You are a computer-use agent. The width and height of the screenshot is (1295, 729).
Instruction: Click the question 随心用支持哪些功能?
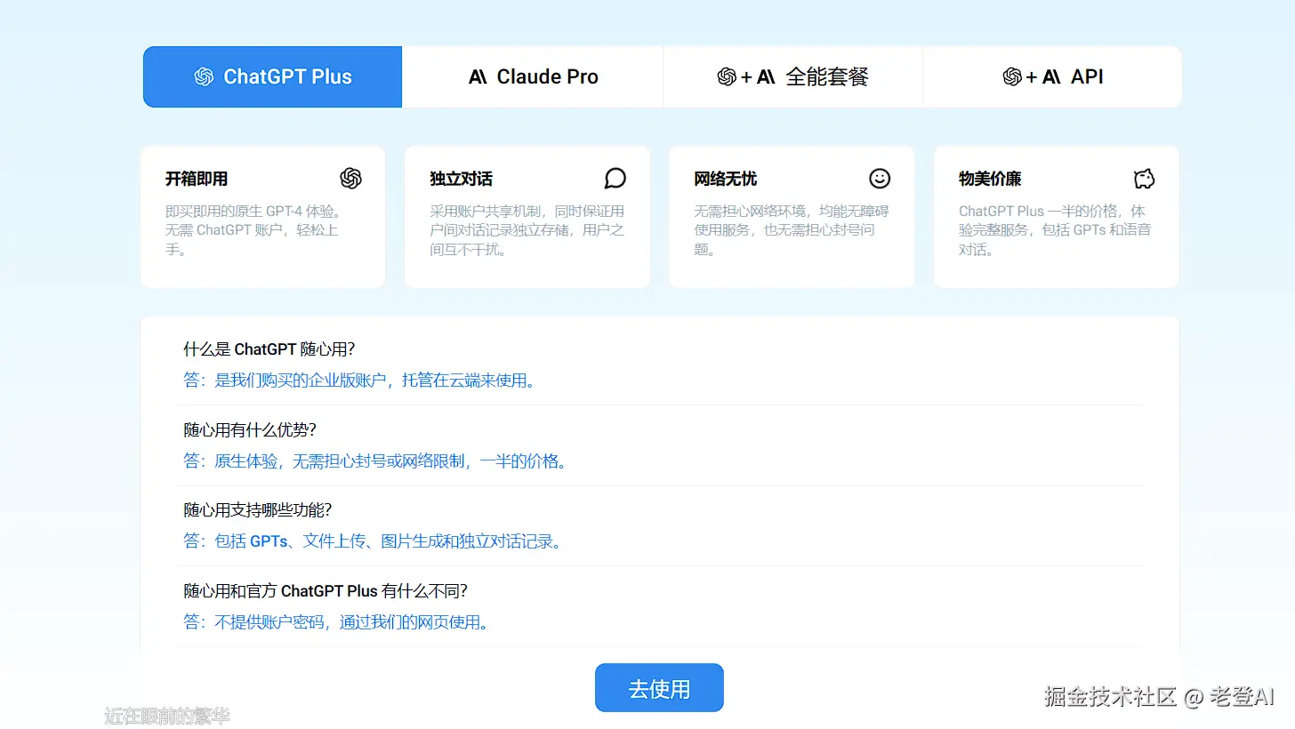point(258,510)
